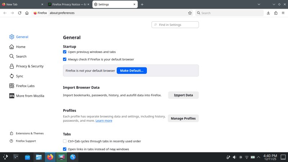The image size is (288, 162).
Task: Open Sync settings category
Action: click(x=16, y=76)
